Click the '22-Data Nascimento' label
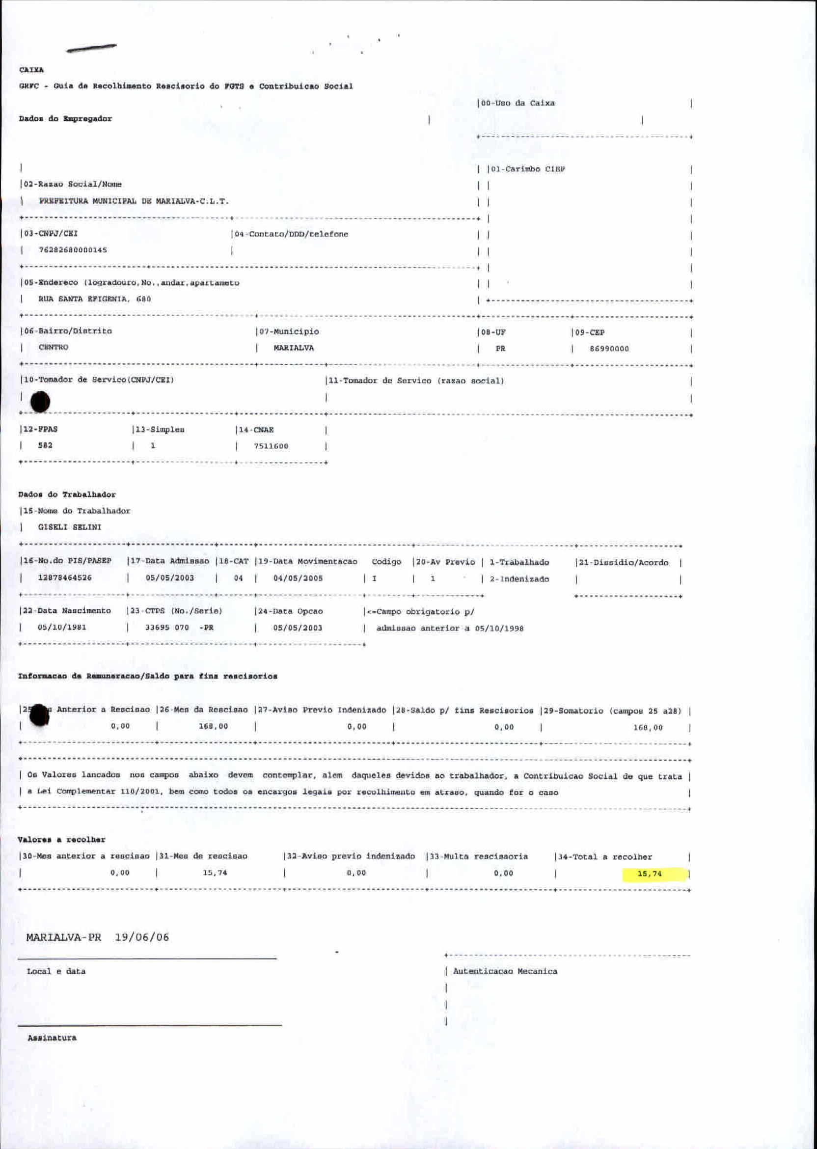 coord(67,611)
